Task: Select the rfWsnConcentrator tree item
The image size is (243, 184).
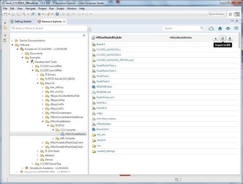Action: [x=61, y=113]
